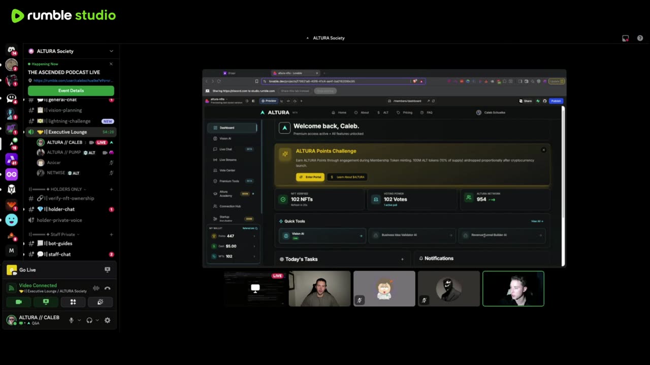Open Activities launcher in voice panel
Screen dimensions: 650x365
click(73, 302)
